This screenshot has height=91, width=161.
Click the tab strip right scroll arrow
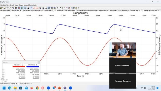pos(160,10)
